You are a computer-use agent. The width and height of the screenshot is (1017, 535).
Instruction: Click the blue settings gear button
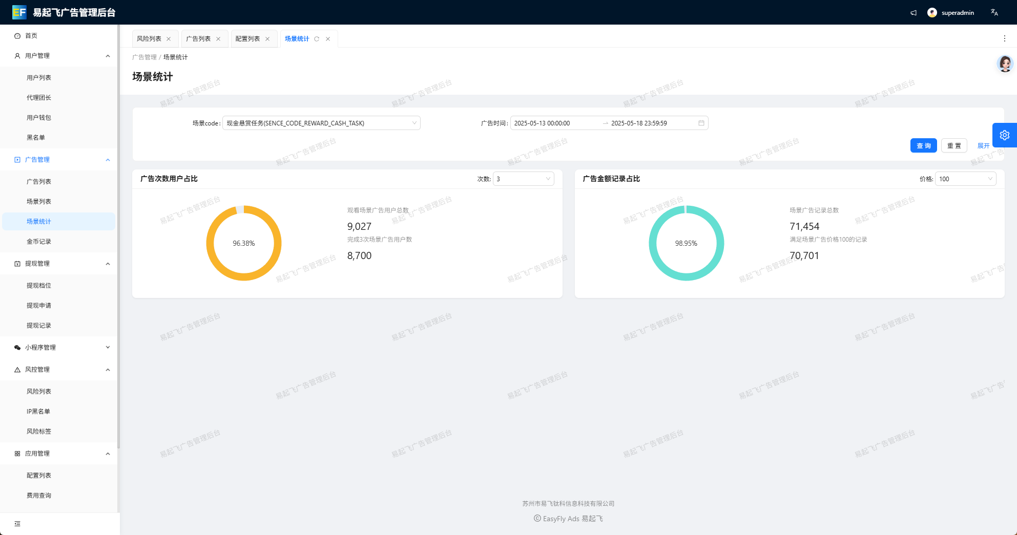tap(1004, 135)
